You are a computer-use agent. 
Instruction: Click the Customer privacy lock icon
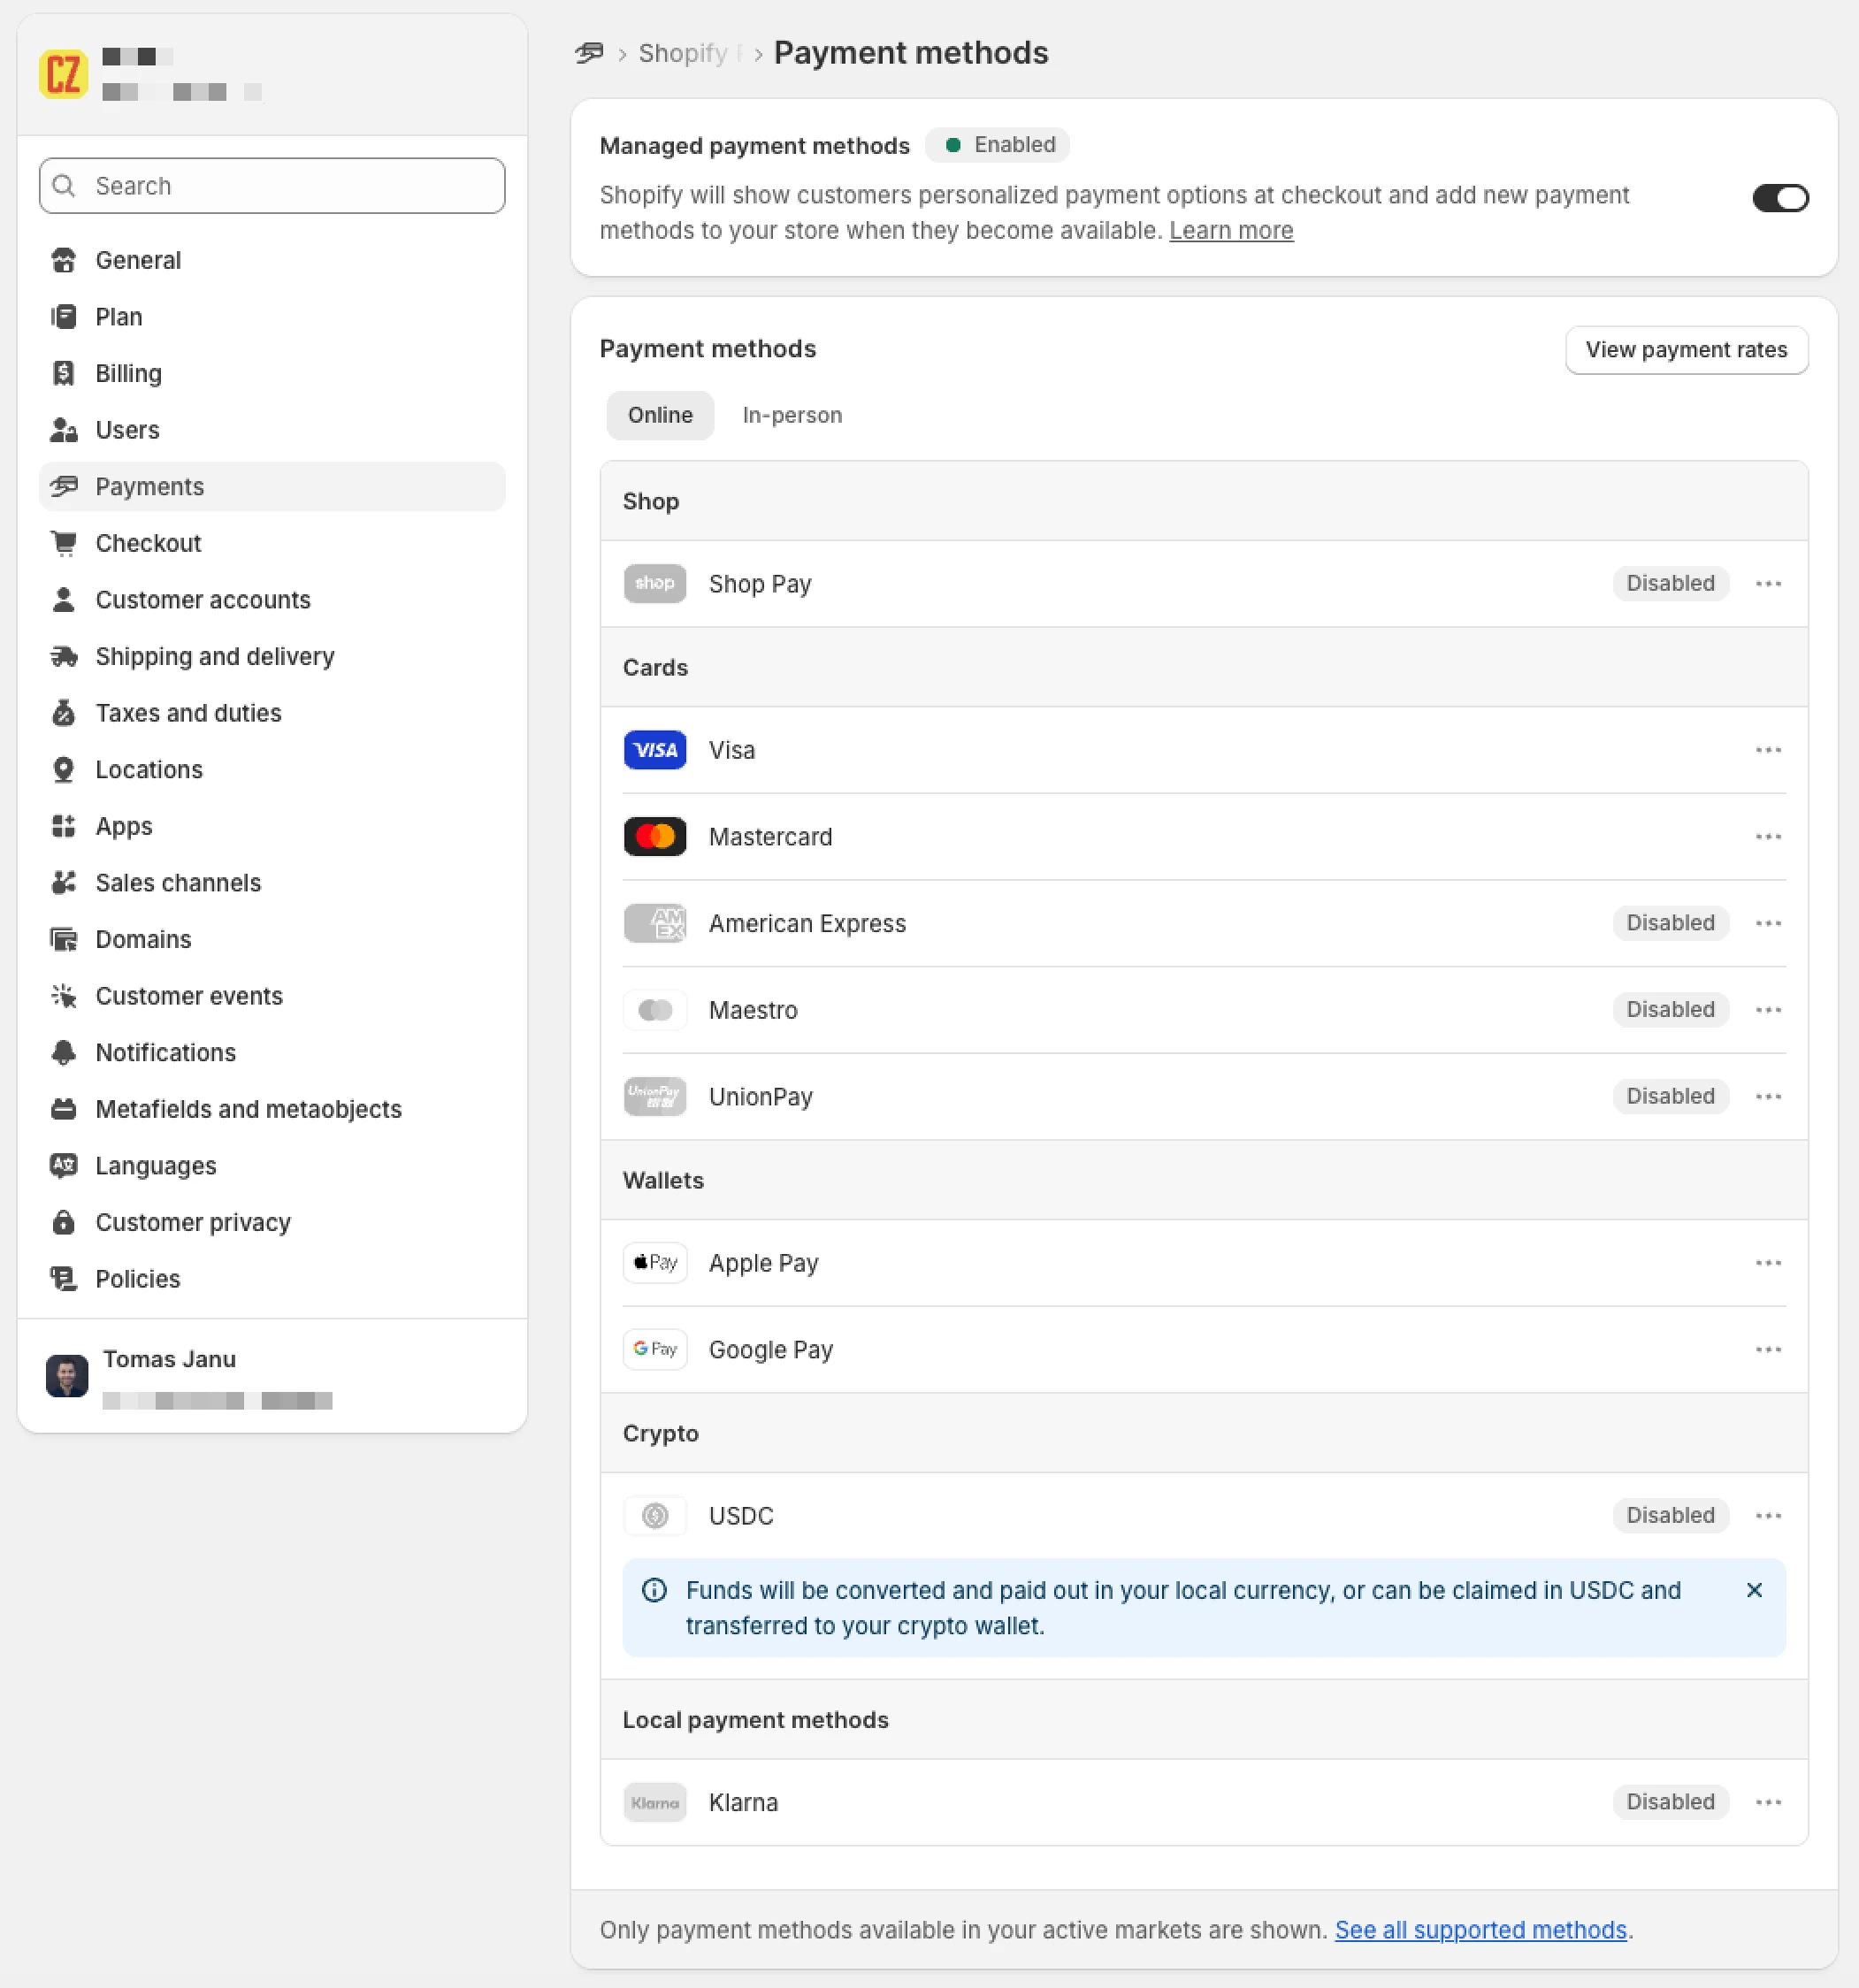click(x=63, y=1222)
